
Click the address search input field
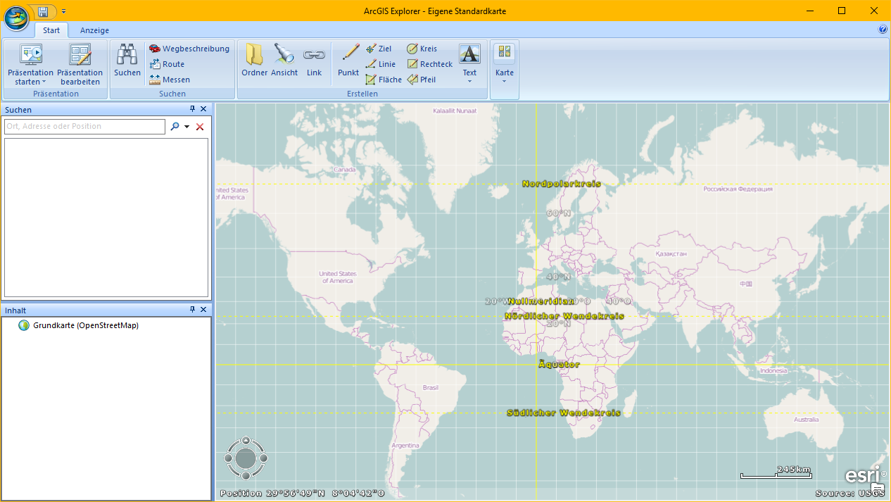[84, 127]
